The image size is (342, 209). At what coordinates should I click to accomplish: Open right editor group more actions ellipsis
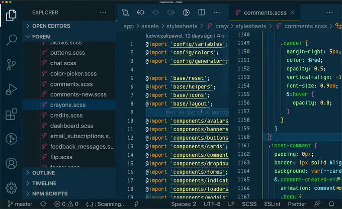click(329, 13)
